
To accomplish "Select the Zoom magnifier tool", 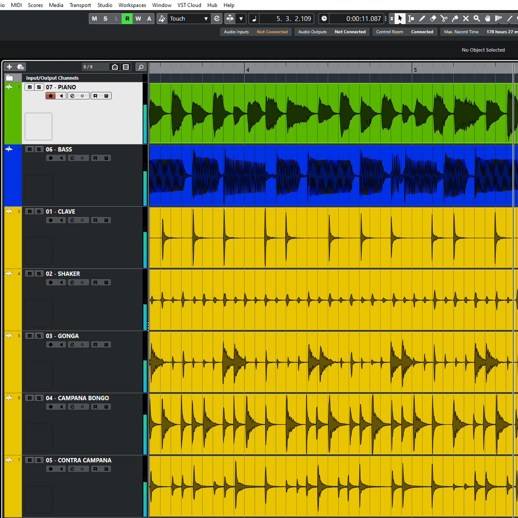I will 477,18.
